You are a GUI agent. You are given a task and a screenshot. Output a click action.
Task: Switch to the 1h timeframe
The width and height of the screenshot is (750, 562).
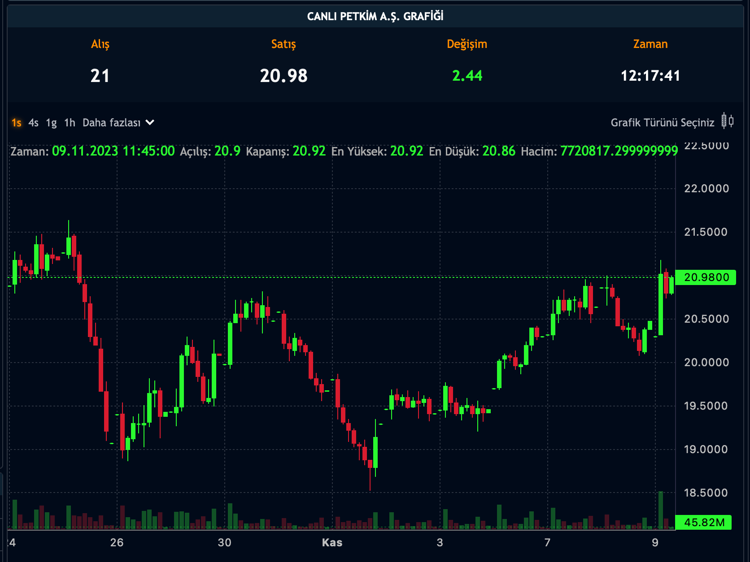tap(70, 123)
